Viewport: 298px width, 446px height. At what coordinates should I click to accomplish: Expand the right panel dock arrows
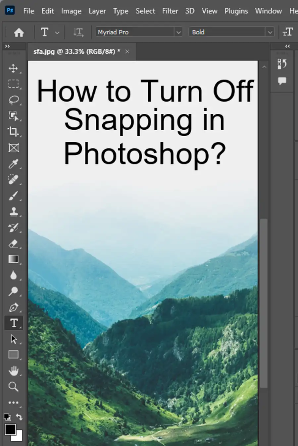coord(287,46)
